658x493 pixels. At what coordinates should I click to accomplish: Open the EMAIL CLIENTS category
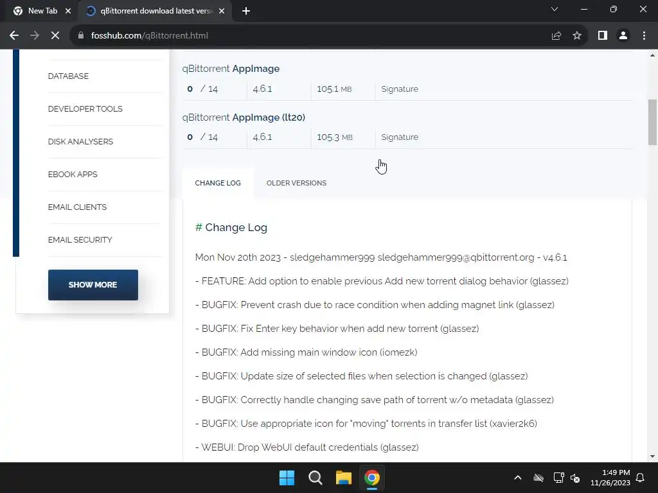[x=77, y=207]
